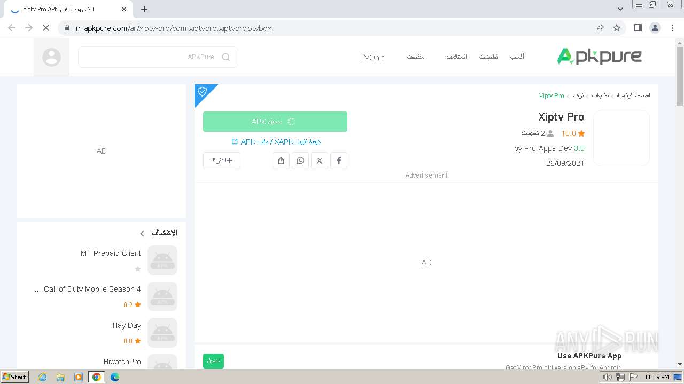The width and height of the screenshot is (684, 384).
Task: Open Hay Day app thumbnail
Action: [162, 333]
